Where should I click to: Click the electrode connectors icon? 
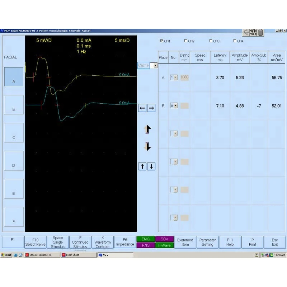point(253,32)
